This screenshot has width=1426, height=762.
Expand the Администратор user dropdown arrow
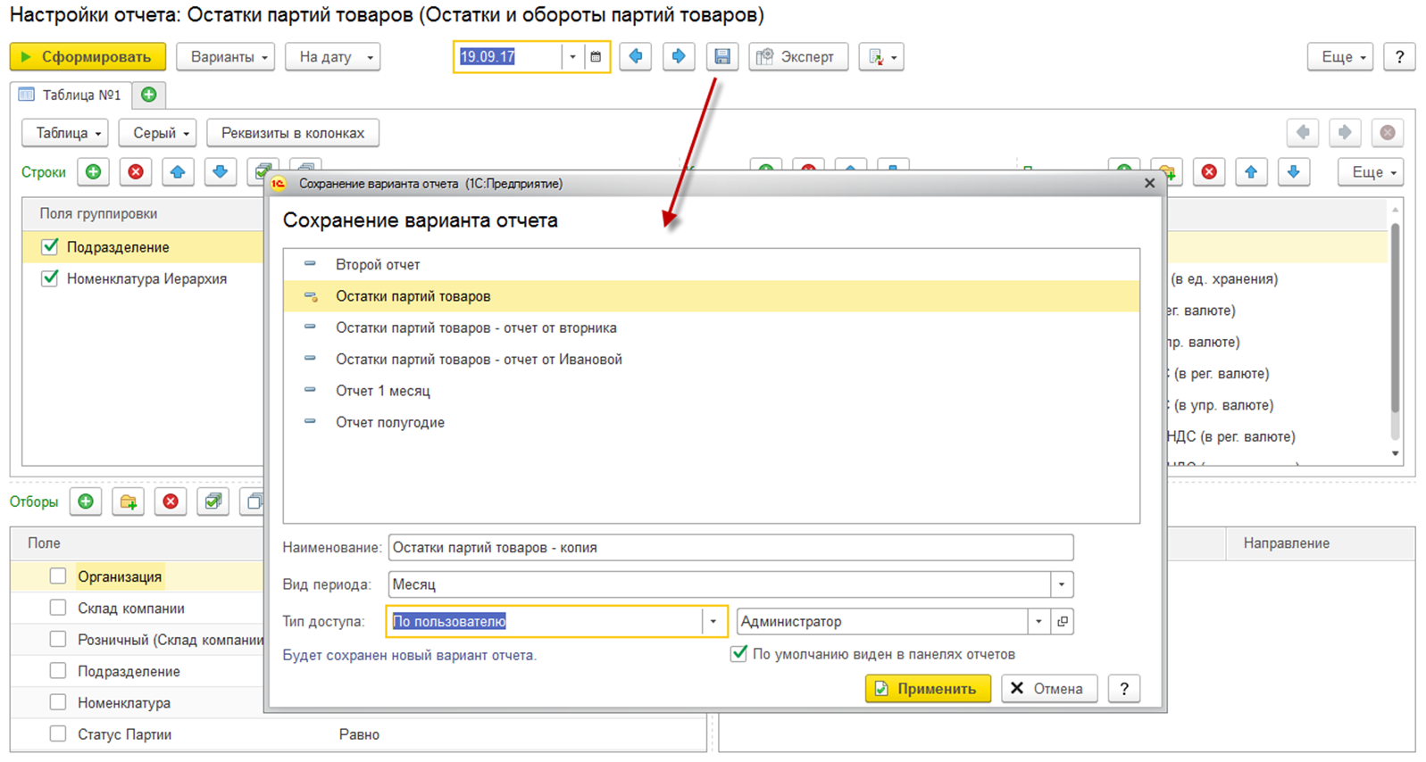(x=1038, y=622)
